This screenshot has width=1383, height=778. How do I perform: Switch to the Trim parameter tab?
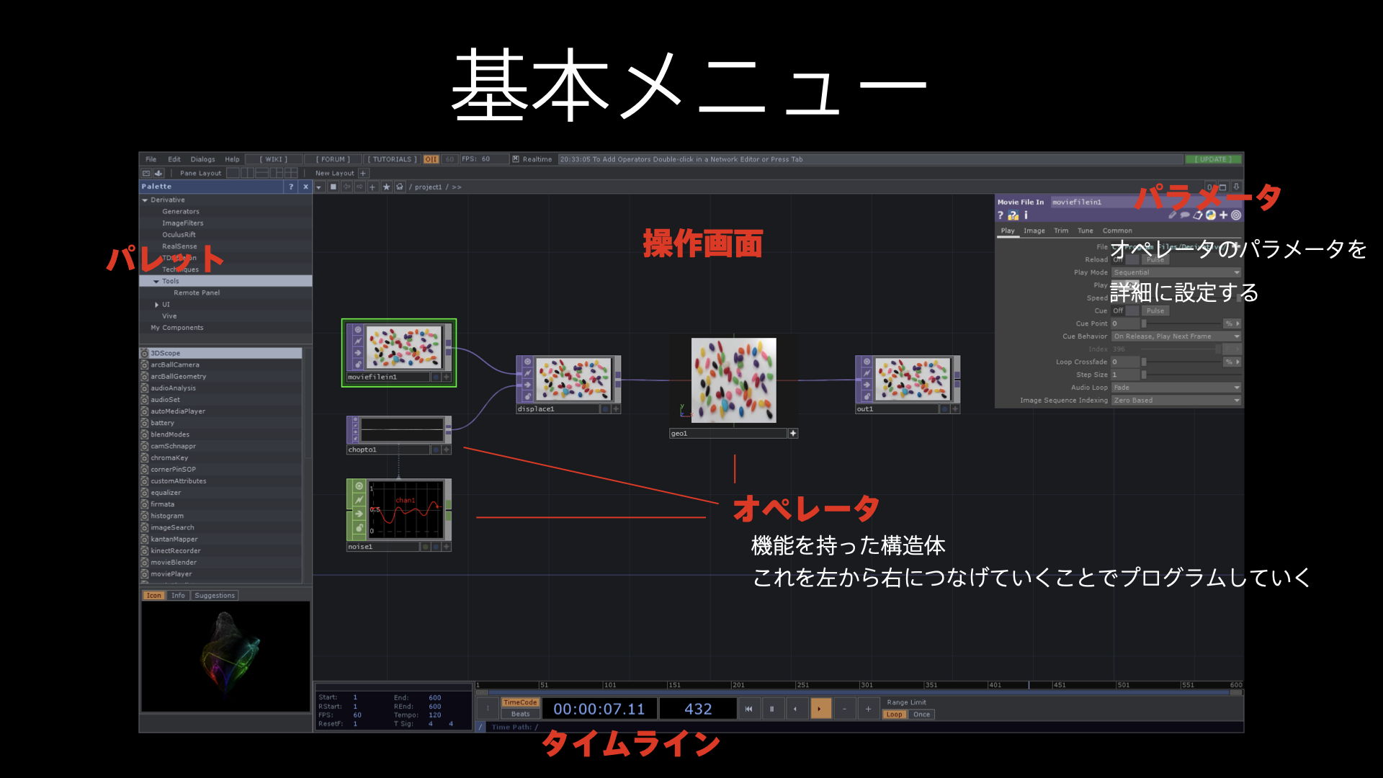coord(1061,231)
